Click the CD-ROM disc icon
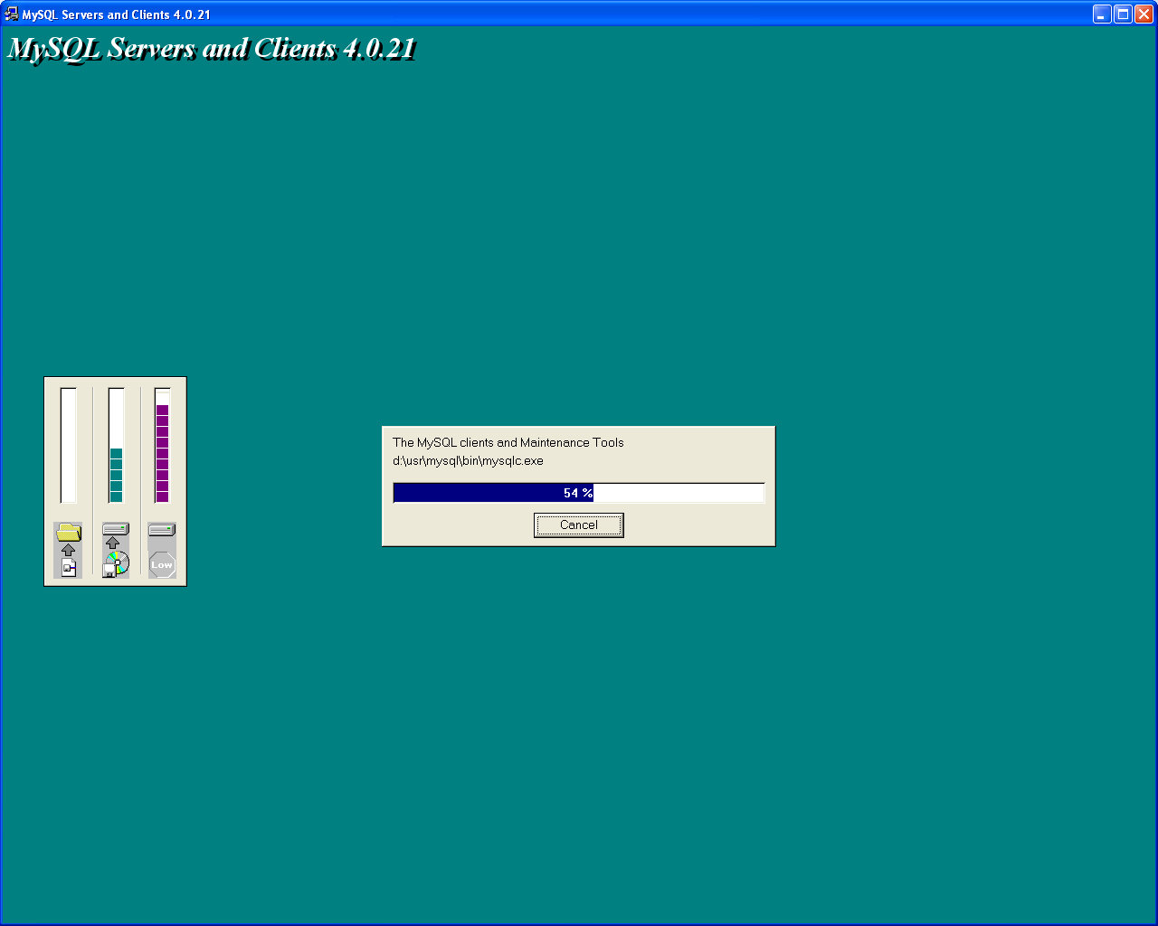Viewport: 1158px width, 926px height. [117, 564]
